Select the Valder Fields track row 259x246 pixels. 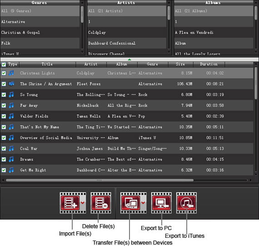(x=127, y=116)
